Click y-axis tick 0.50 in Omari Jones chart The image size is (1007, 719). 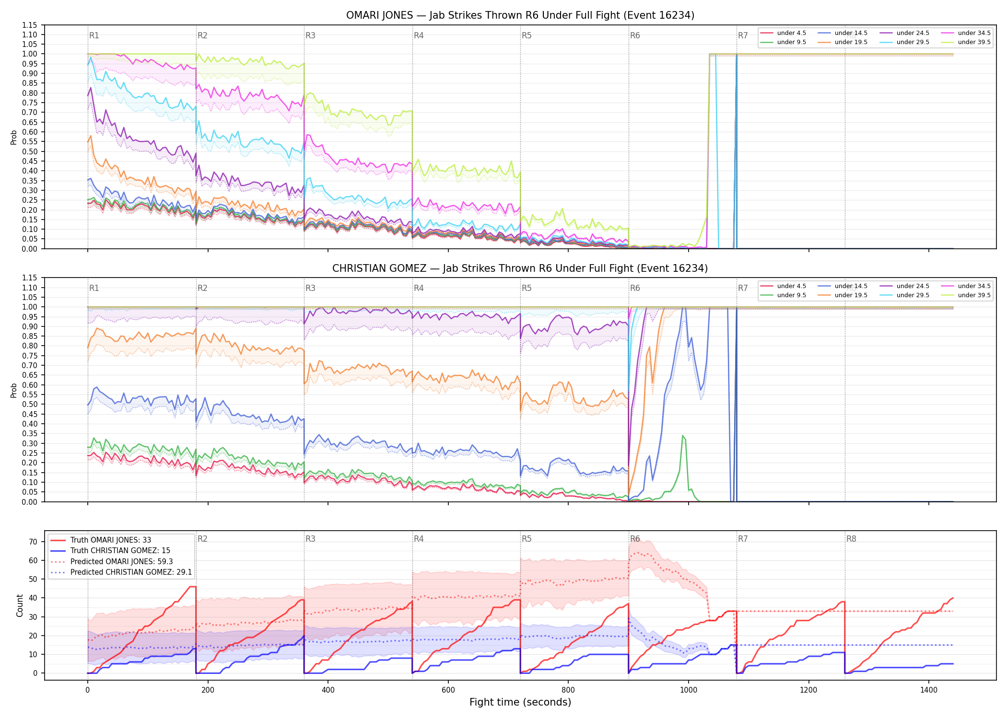pyautogui.click(x=30, y=151)
